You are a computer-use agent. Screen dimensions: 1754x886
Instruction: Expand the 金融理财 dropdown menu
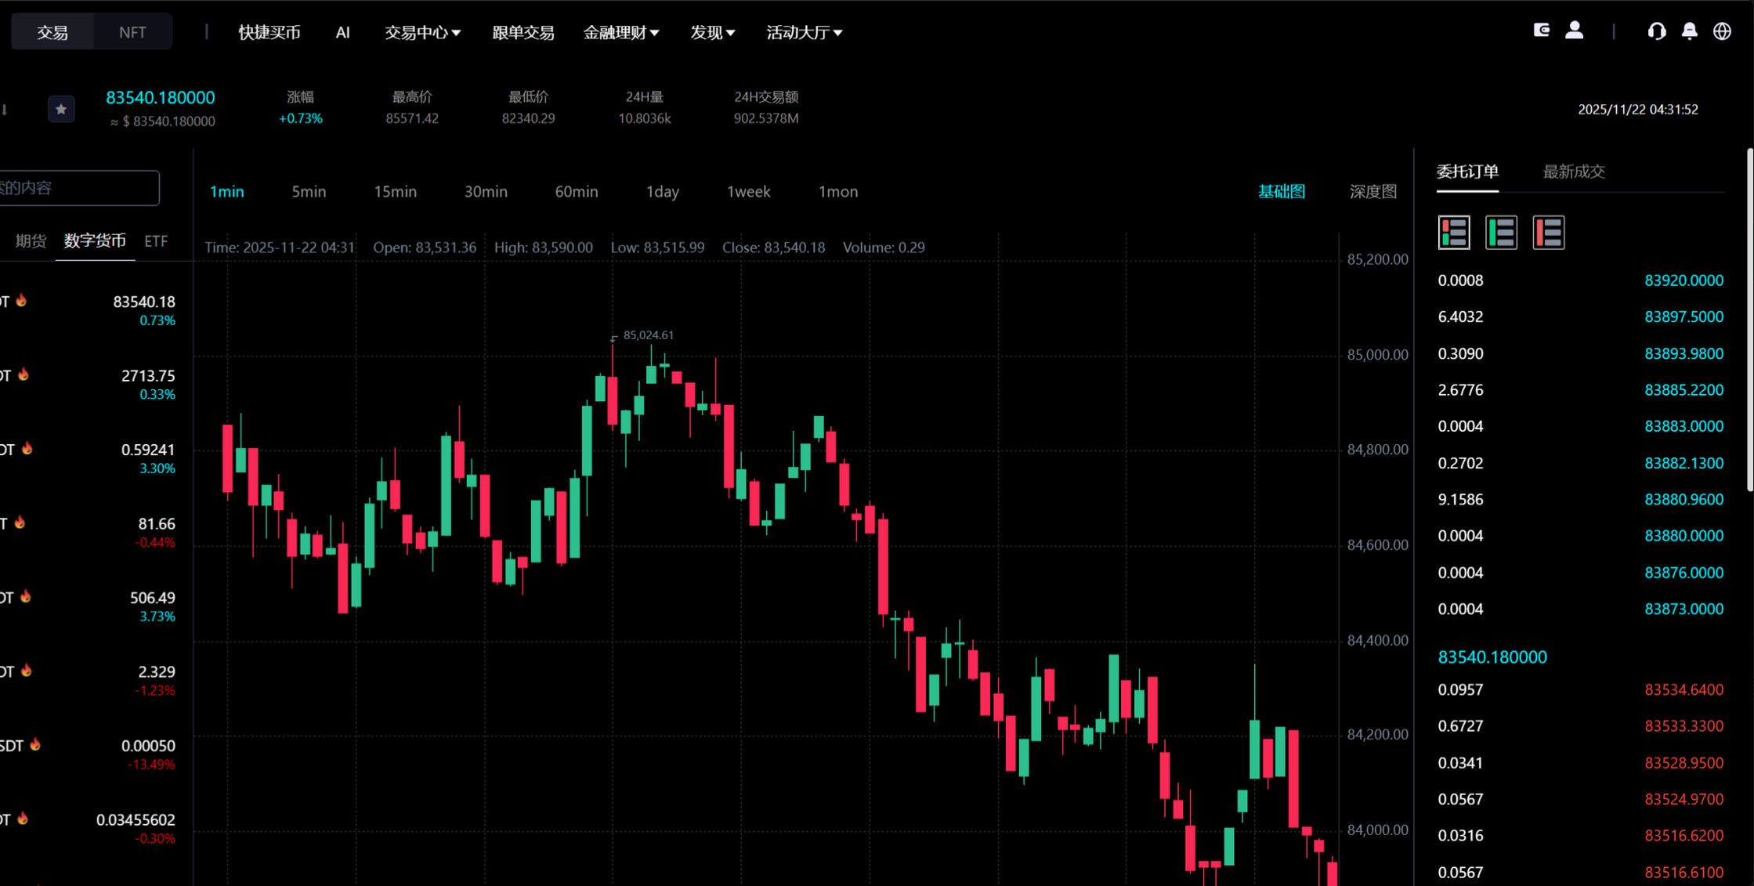[x=620, y=32]
